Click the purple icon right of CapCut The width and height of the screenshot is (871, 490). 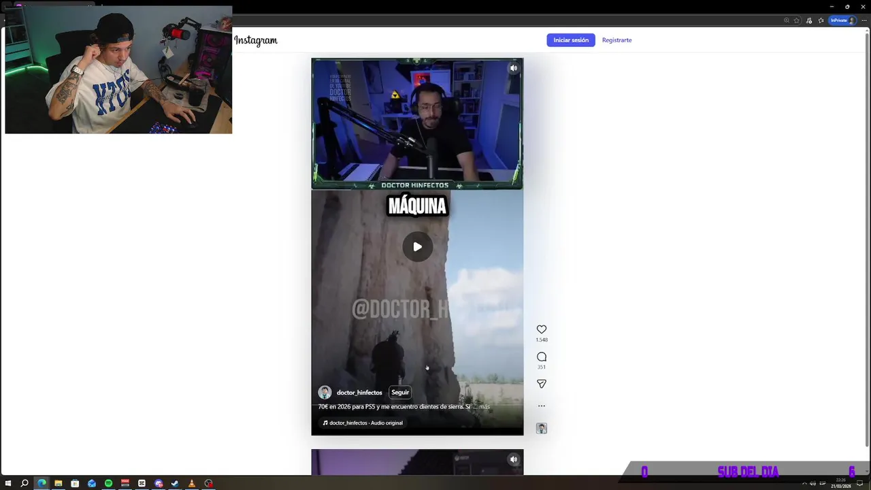tap(159, 483)
